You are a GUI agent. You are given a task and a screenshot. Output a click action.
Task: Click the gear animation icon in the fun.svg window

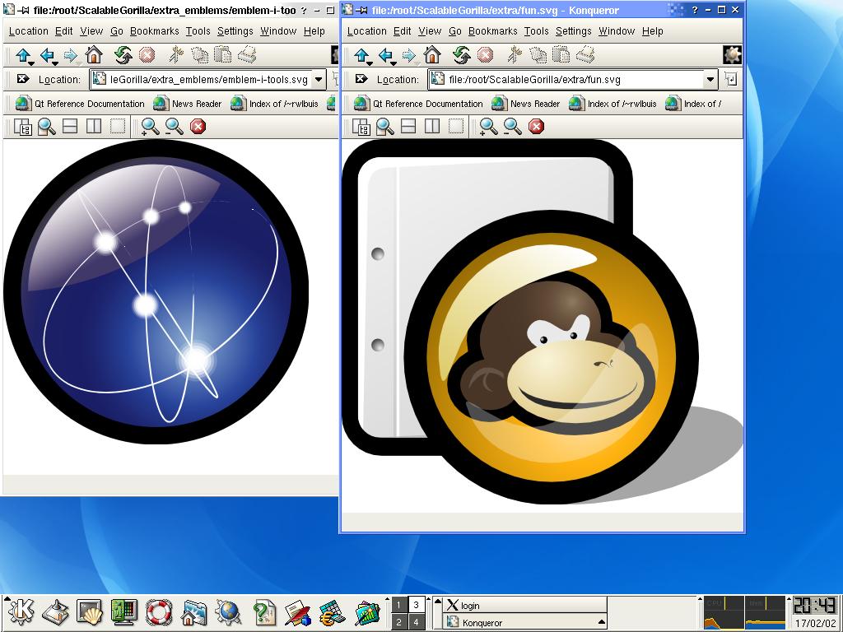click(x=732, y=55)
